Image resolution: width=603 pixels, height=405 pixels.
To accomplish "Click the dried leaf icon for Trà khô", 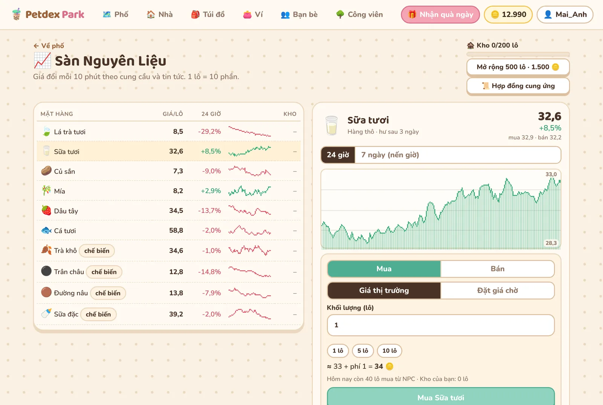I will 46,250.
